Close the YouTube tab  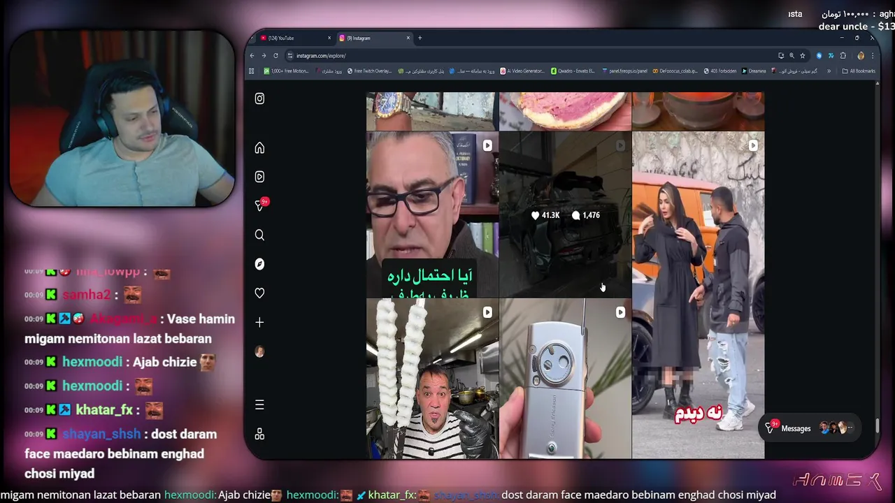(329, 38)
